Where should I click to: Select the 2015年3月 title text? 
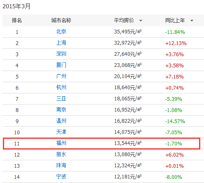pos(16,6)
